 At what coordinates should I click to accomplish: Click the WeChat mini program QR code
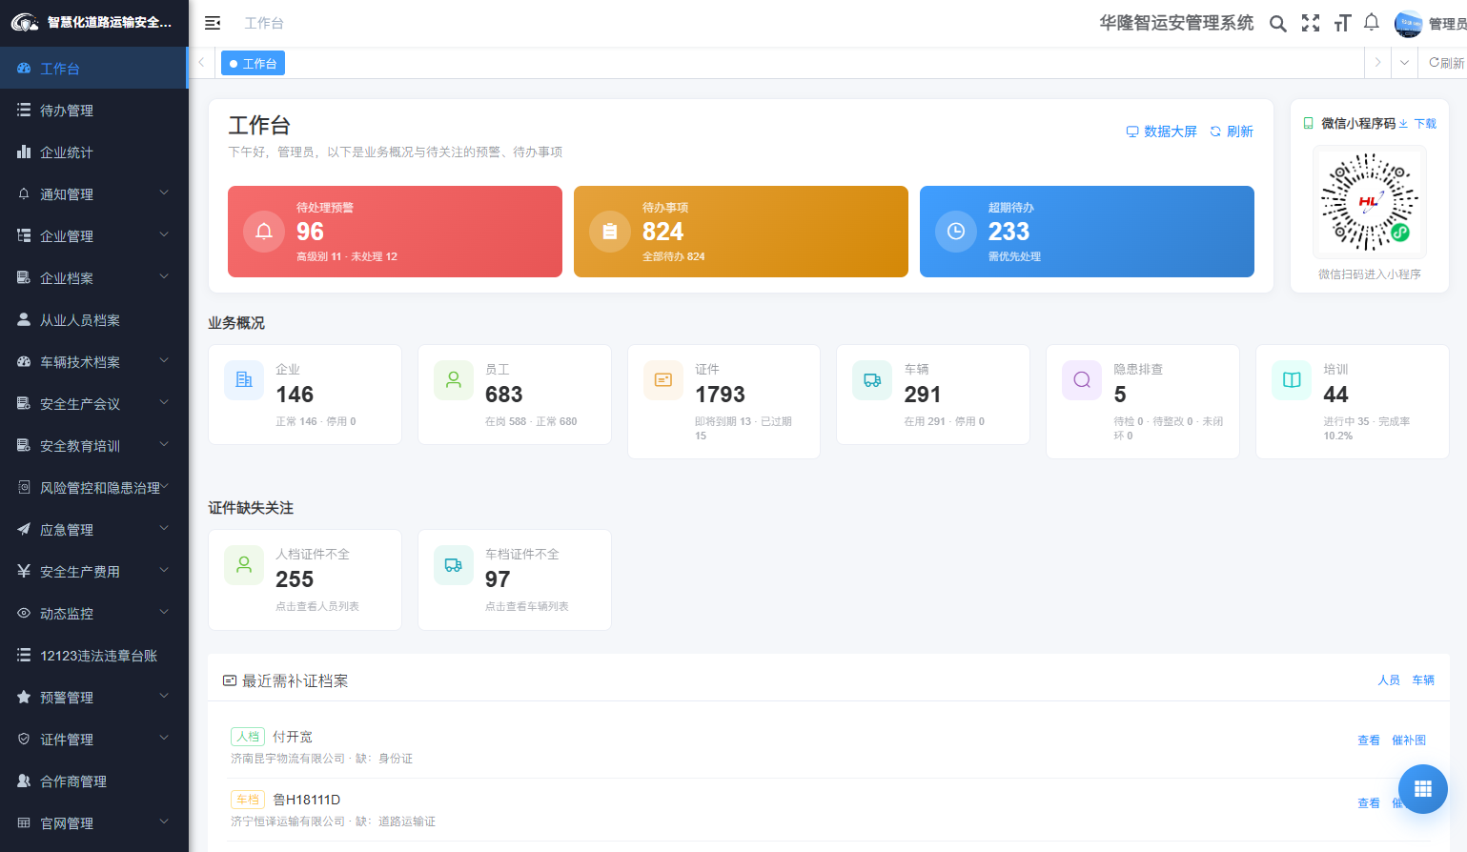coord(1370,202)
